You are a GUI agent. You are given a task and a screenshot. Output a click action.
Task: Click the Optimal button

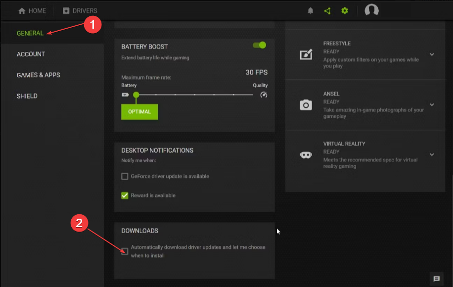click(139, 112)
